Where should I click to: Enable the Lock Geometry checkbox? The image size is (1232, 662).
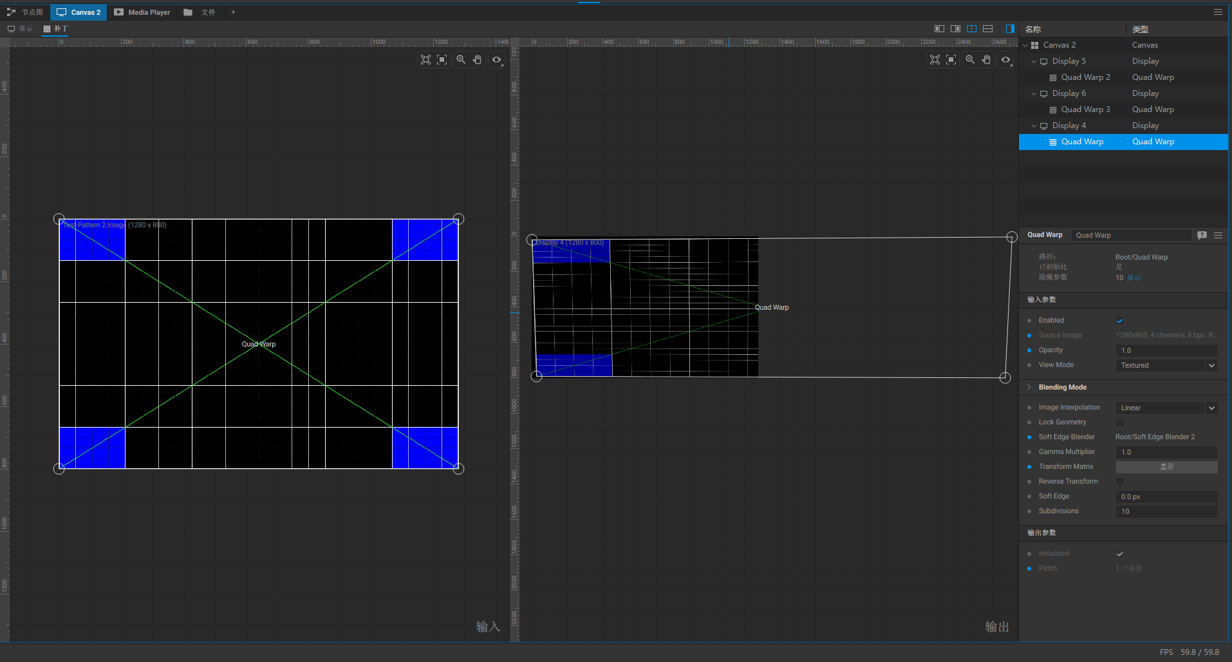tap(1120, 422)
